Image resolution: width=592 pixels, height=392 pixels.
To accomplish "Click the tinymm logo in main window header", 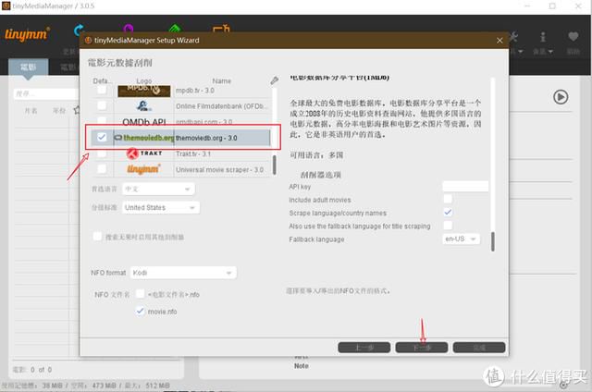I will coord(27,34).
